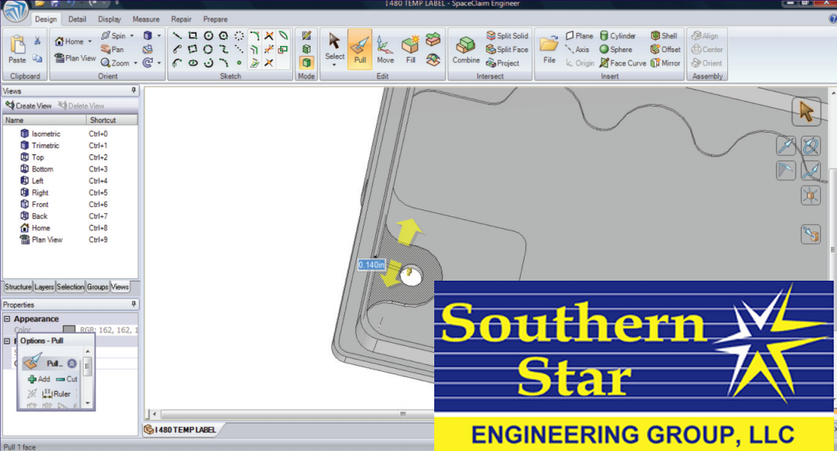
Task: Click the gray Color swatch in Properties
Action: pyautogui.click(x=69, y=330)
